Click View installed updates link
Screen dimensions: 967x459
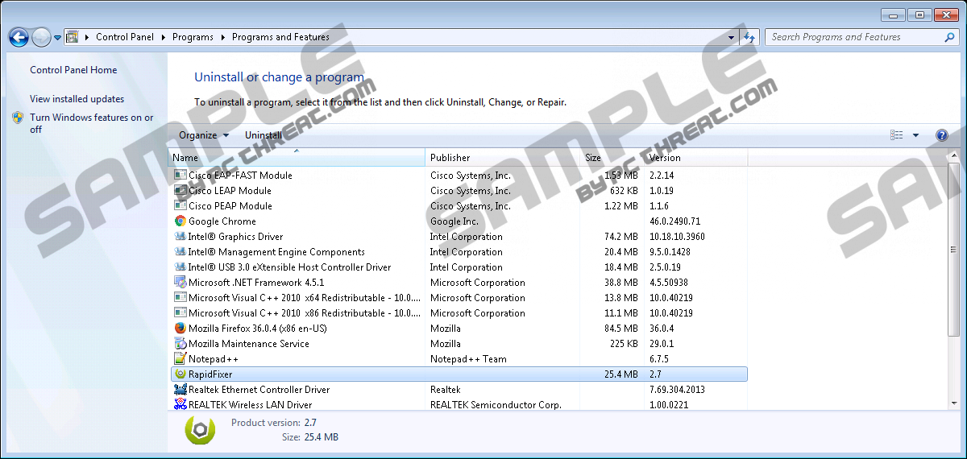tap(77, 99)
